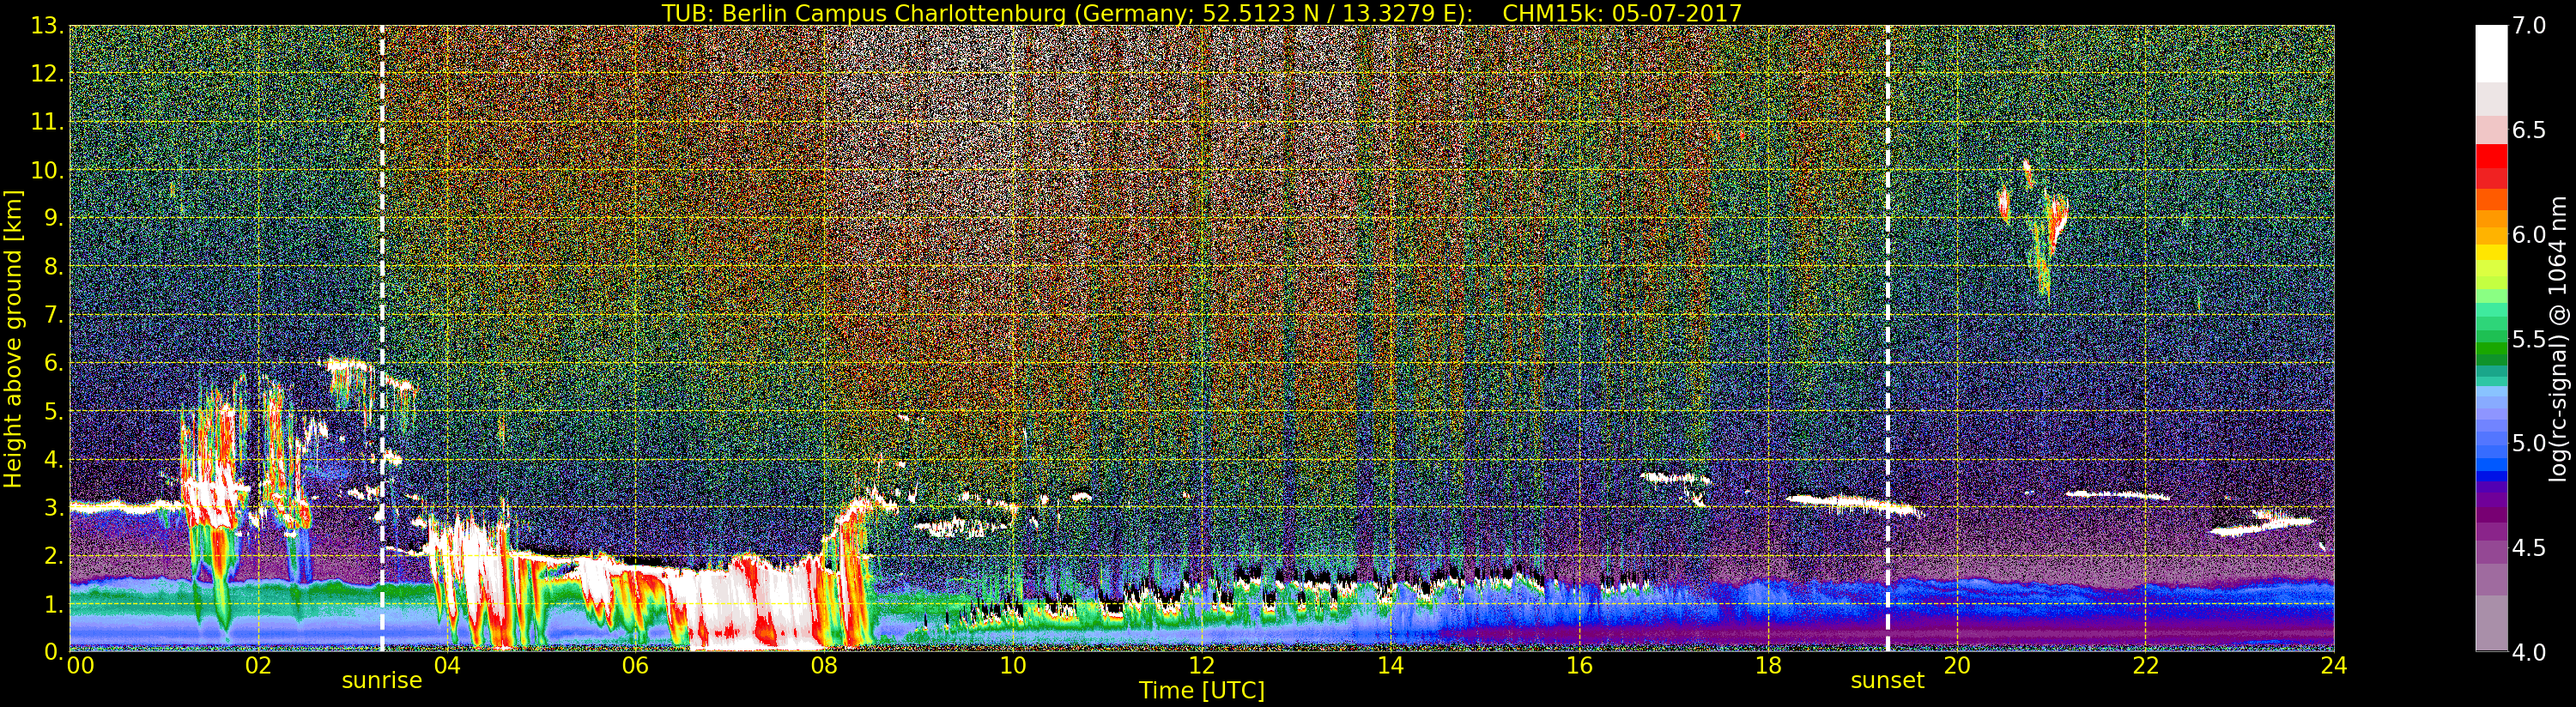
Task: Click the 20 tick on the time axis
Action: tap(1956, 666)
